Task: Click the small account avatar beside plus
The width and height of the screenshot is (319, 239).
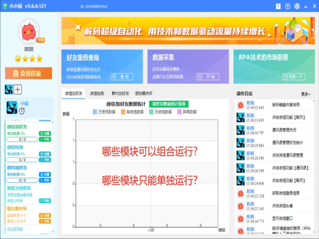Action: point(9,89)
